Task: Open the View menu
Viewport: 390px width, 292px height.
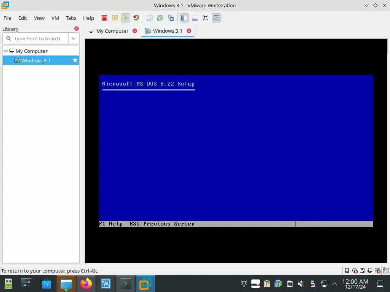Action: (39, 18)
